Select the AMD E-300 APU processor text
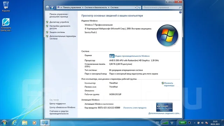 click(134, 61)
